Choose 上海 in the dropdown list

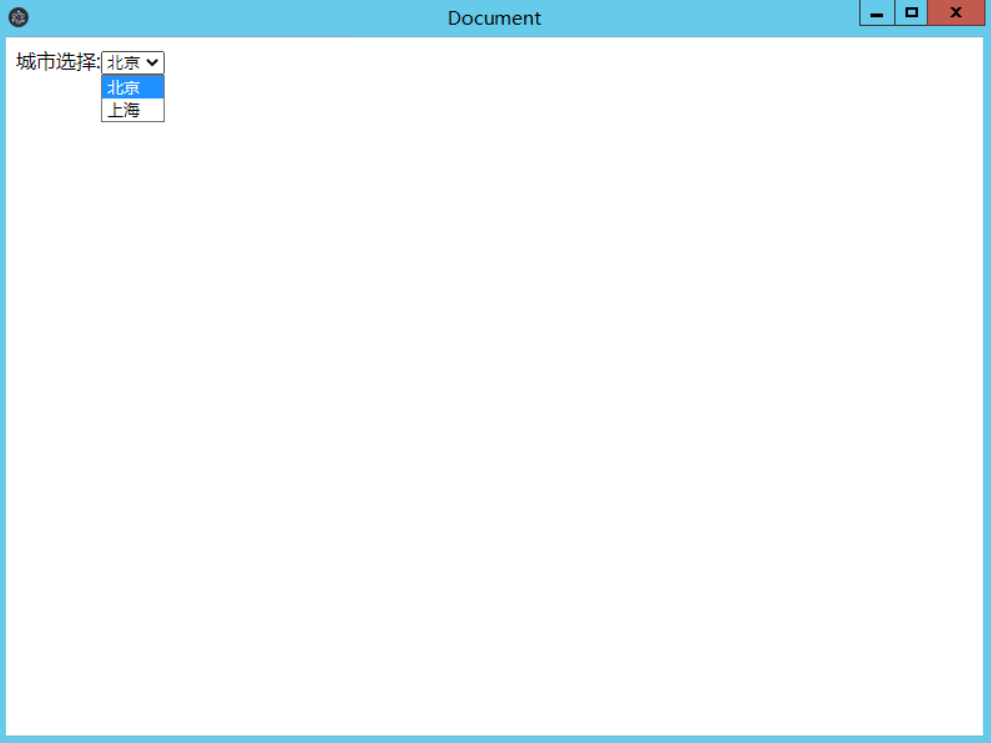point(132,110)
